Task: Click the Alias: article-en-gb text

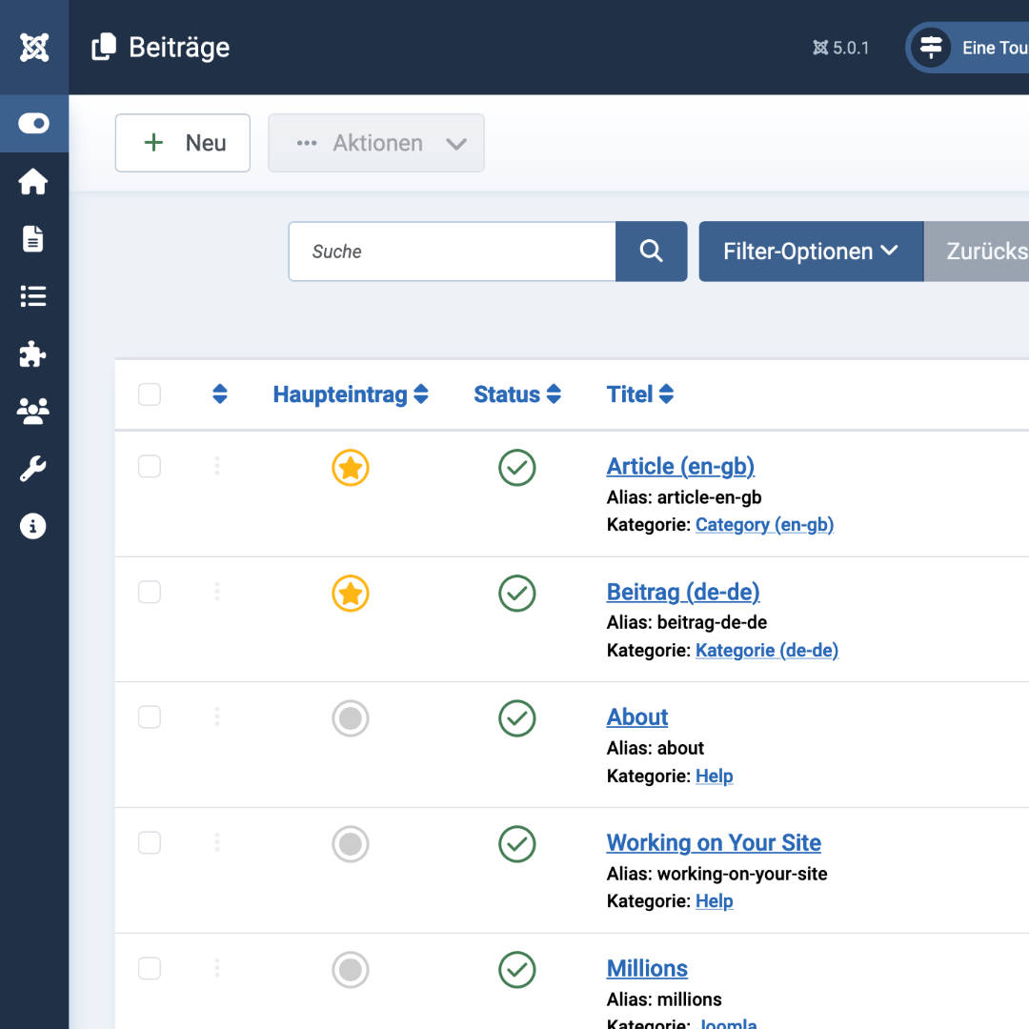Action: click(684, 497)
